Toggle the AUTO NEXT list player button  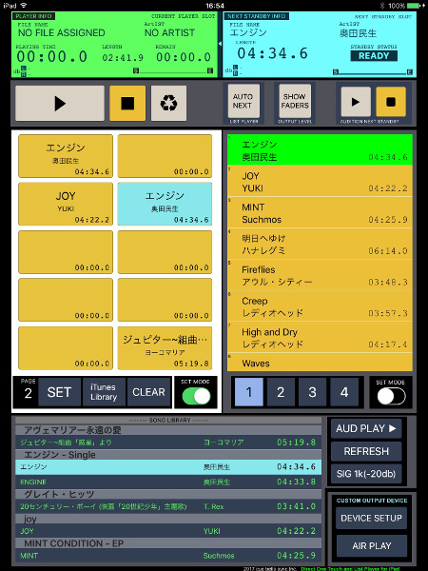[x=243, y=101]
